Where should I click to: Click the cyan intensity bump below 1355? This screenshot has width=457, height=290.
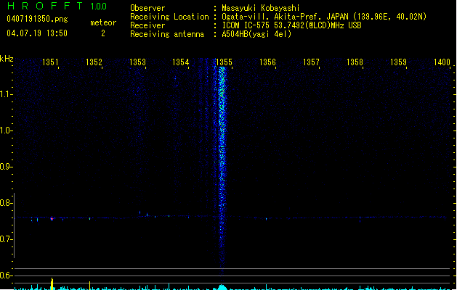(x=222, y=287)
